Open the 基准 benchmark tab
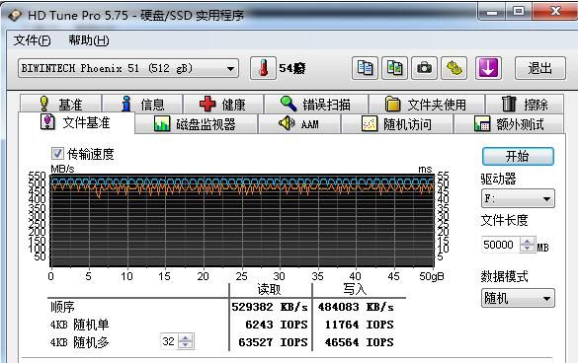Screen dimensions: 578x363 pyautogui.click(x=60, y=104)
